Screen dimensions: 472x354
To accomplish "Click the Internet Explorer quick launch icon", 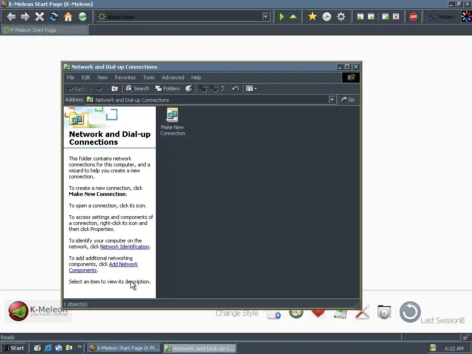I will (x=48, y=348).
